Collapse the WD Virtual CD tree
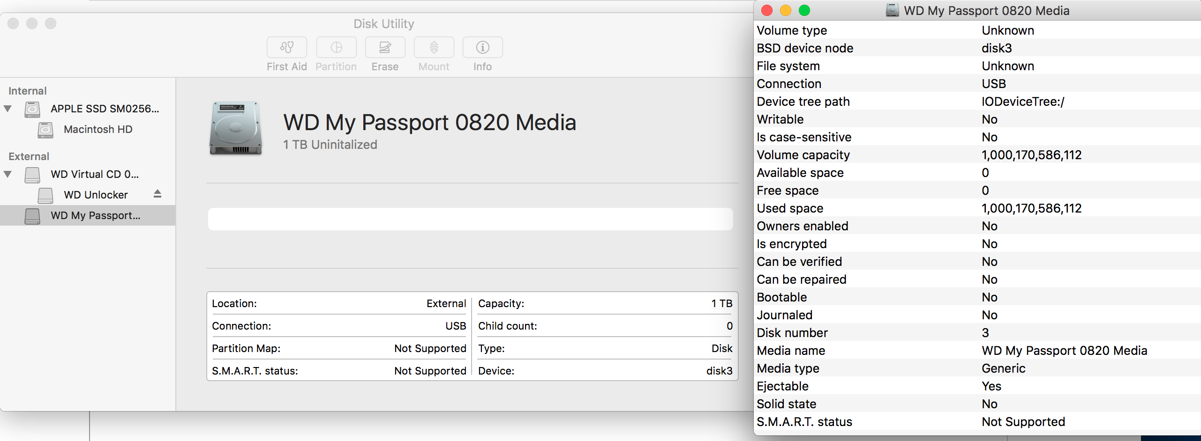The width and height of the screenshot is (1201, 441). (x=8, y=174)
